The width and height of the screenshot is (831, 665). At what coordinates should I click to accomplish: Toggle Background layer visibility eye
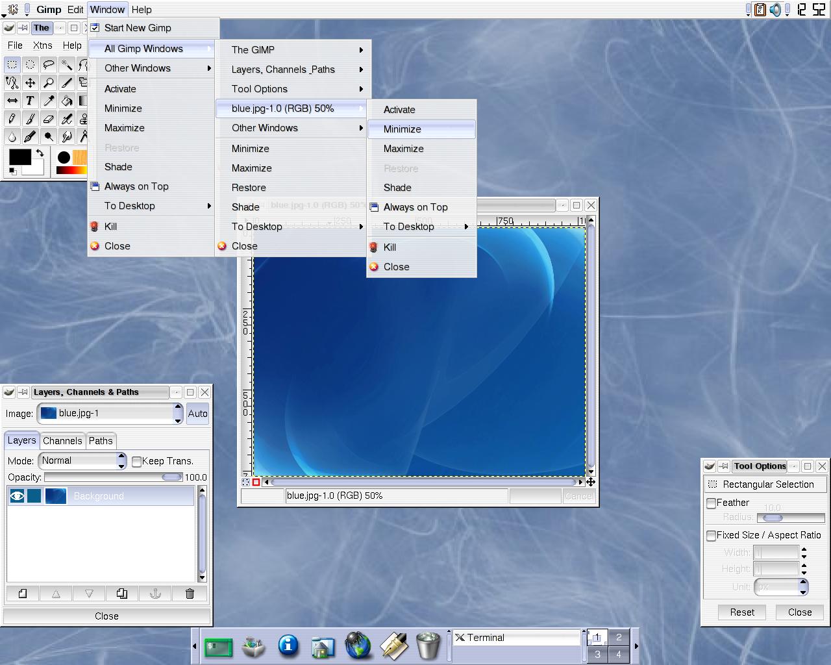17,496
